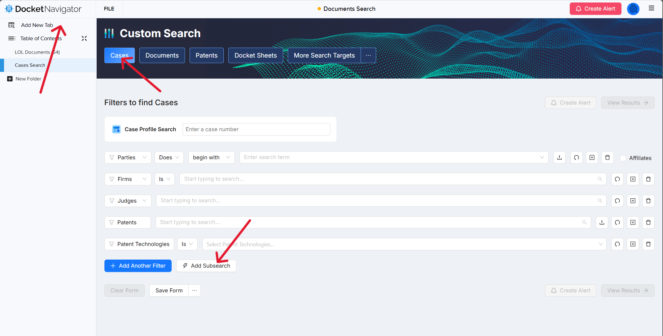The image size is (663, 336).
Task: Expand the begin with operator dropdown
Action: pos(211,157)
